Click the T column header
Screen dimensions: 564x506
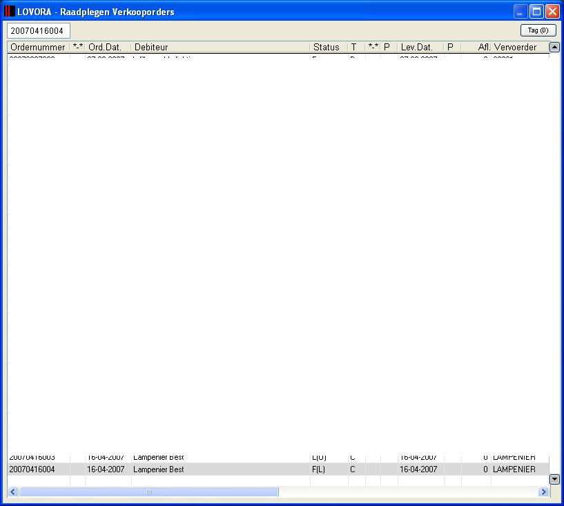[356, 47]
